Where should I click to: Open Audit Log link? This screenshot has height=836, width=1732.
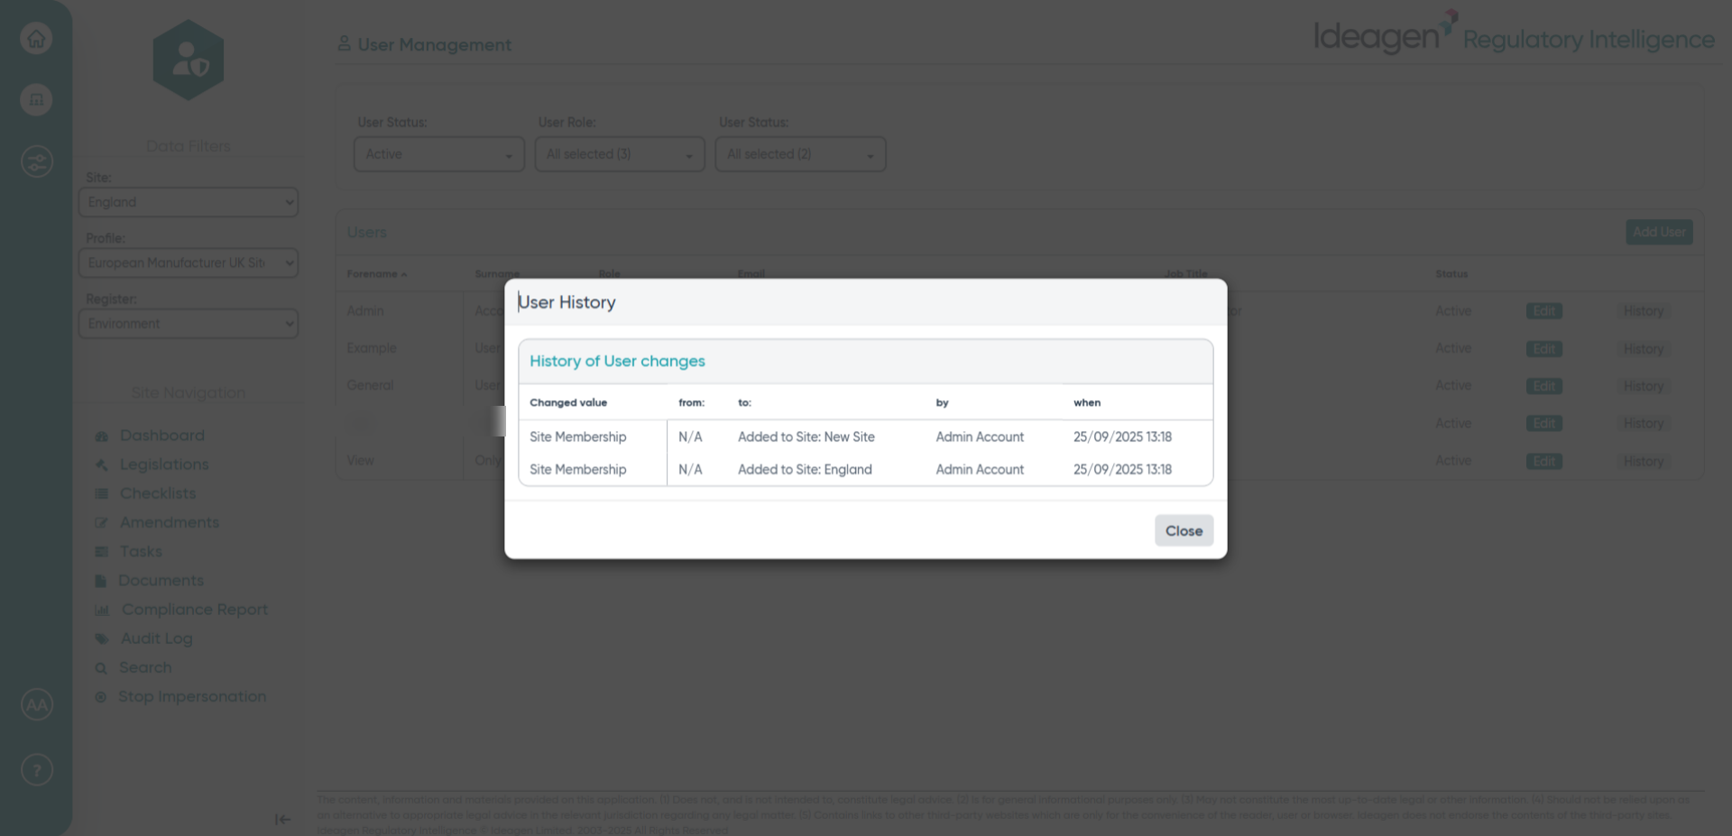[x=157, y=638]
